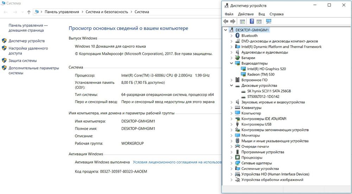Collapse the Дисковые устройства category
Viewport: 352px width, 194px height.
tap(232, 86)
